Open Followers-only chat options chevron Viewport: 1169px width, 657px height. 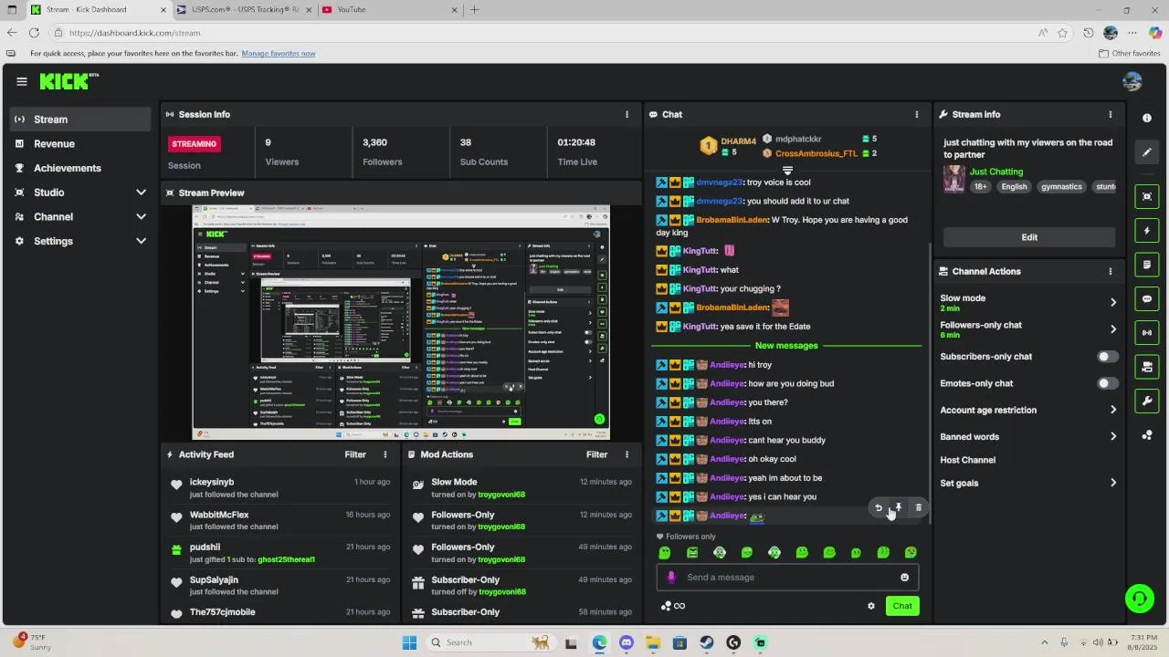coord(1112,329)
